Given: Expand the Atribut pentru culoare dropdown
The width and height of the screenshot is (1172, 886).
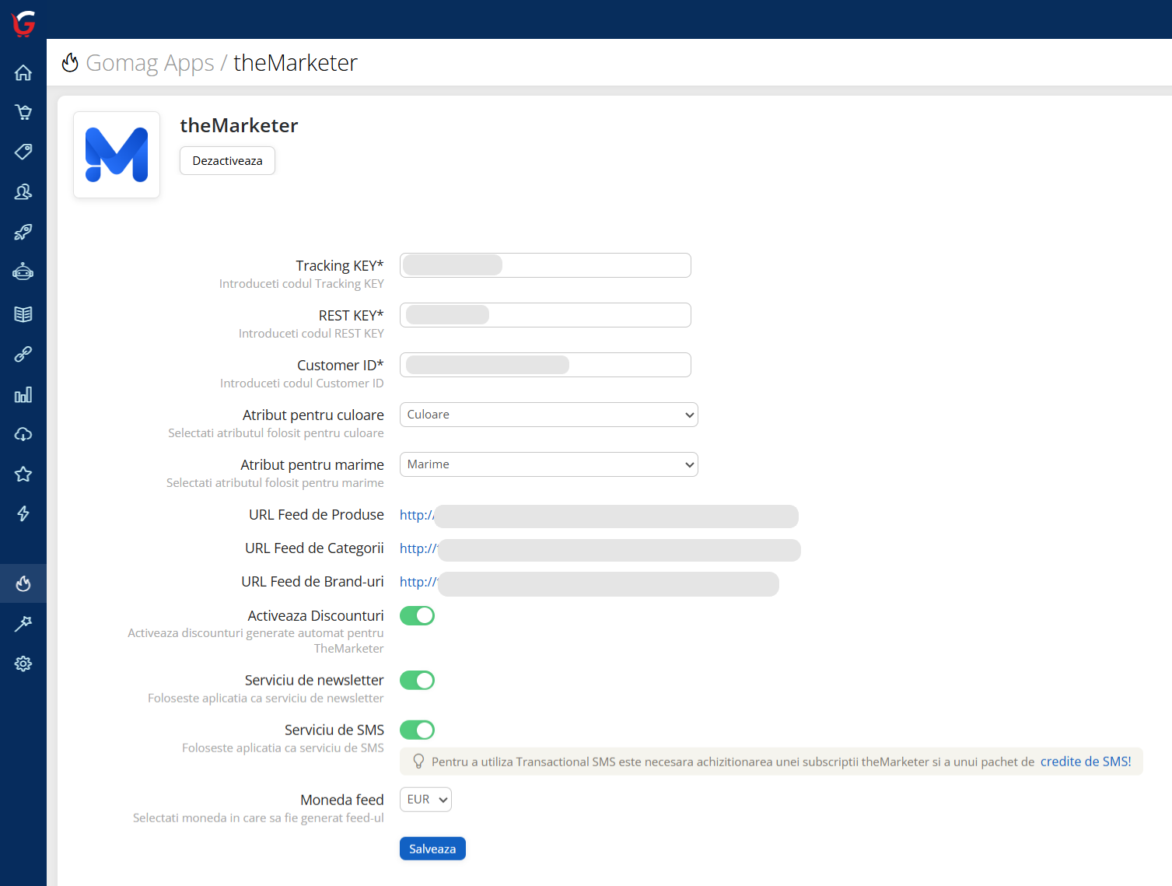Looking at the screenshot, I should [x=548, y=415].
